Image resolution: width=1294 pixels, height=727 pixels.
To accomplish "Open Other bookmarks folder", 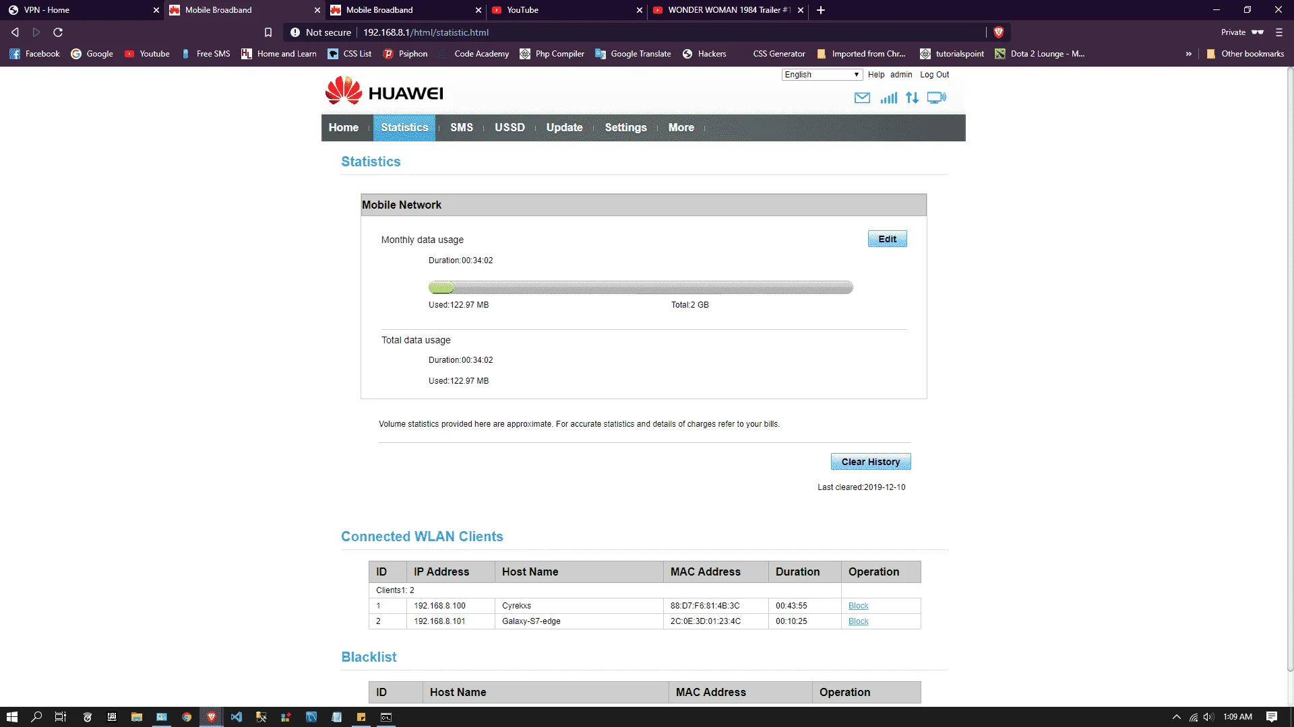I will point(1245,54).
